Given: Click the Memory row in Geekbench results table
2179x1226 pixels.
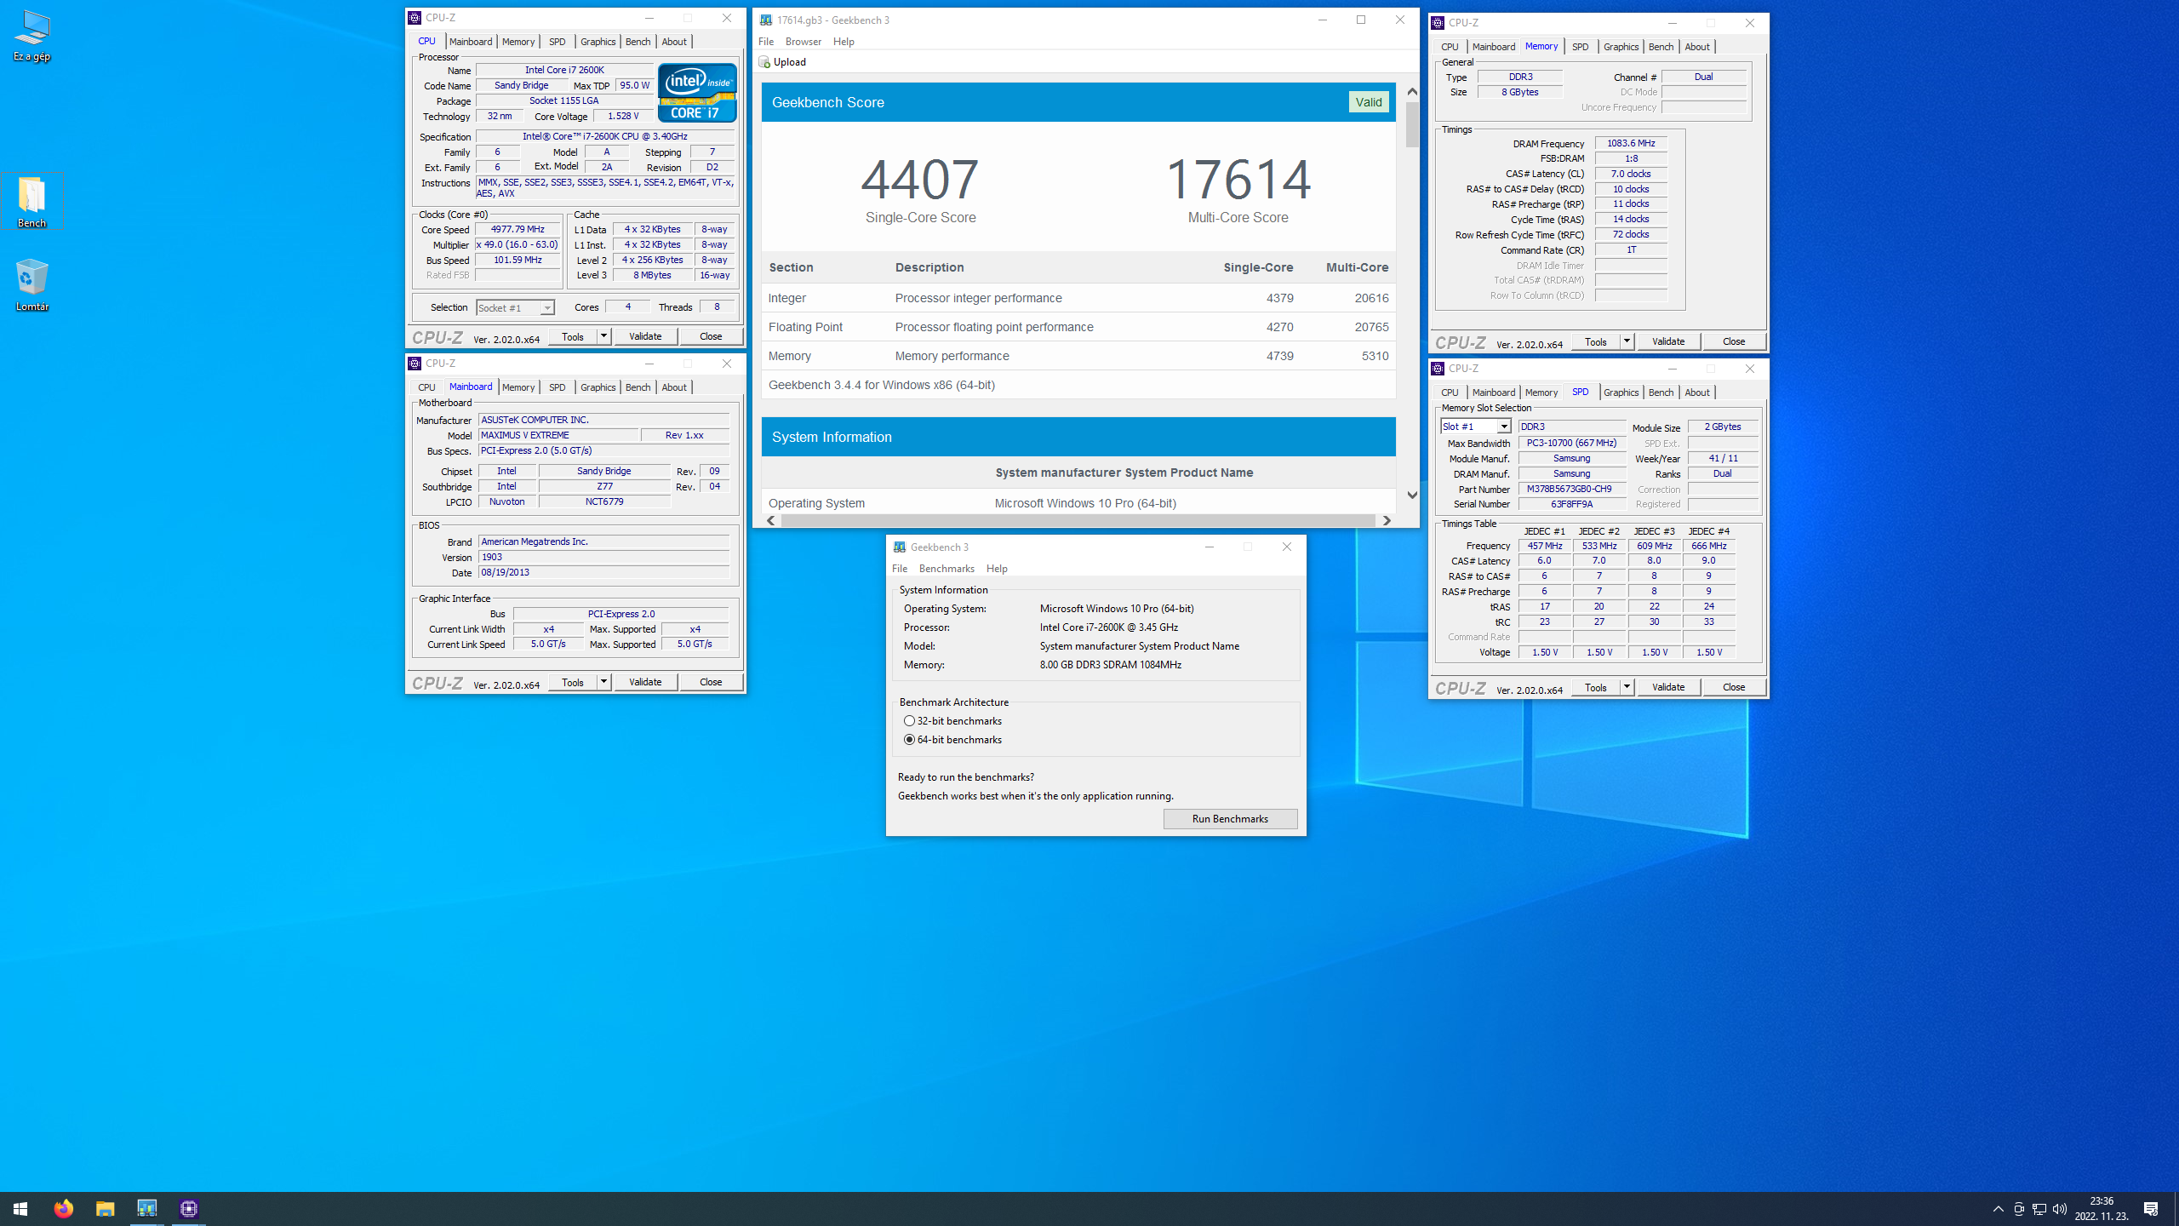Looking at the screenshot, I should pyautogui.click(x=1078, y=356).
